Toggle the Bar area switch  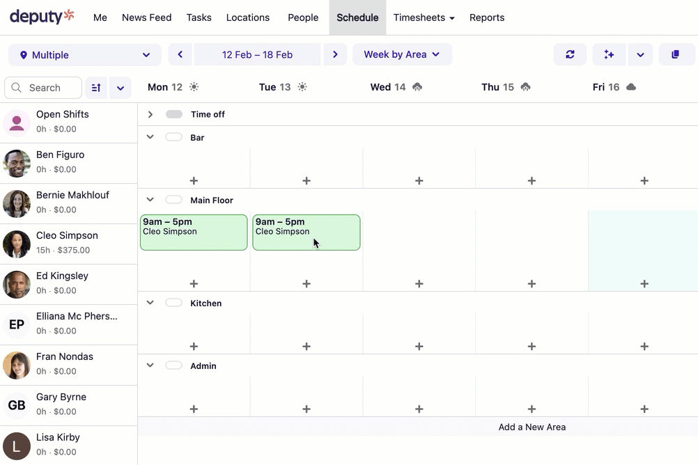[174, 137]
